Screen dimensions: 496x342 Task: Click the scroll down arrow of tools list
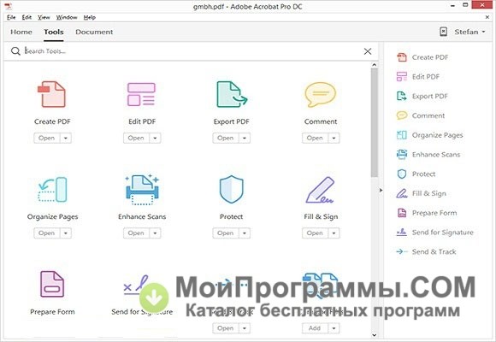click(x=375, y=334)
